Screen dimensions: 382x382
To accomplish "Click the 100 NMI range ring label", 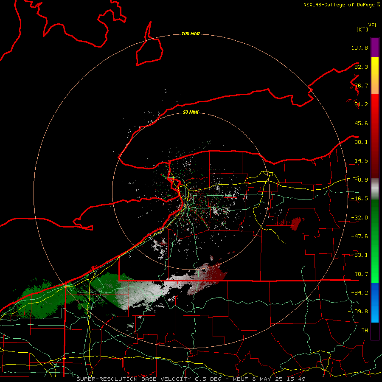I will (x=191, y=34).
